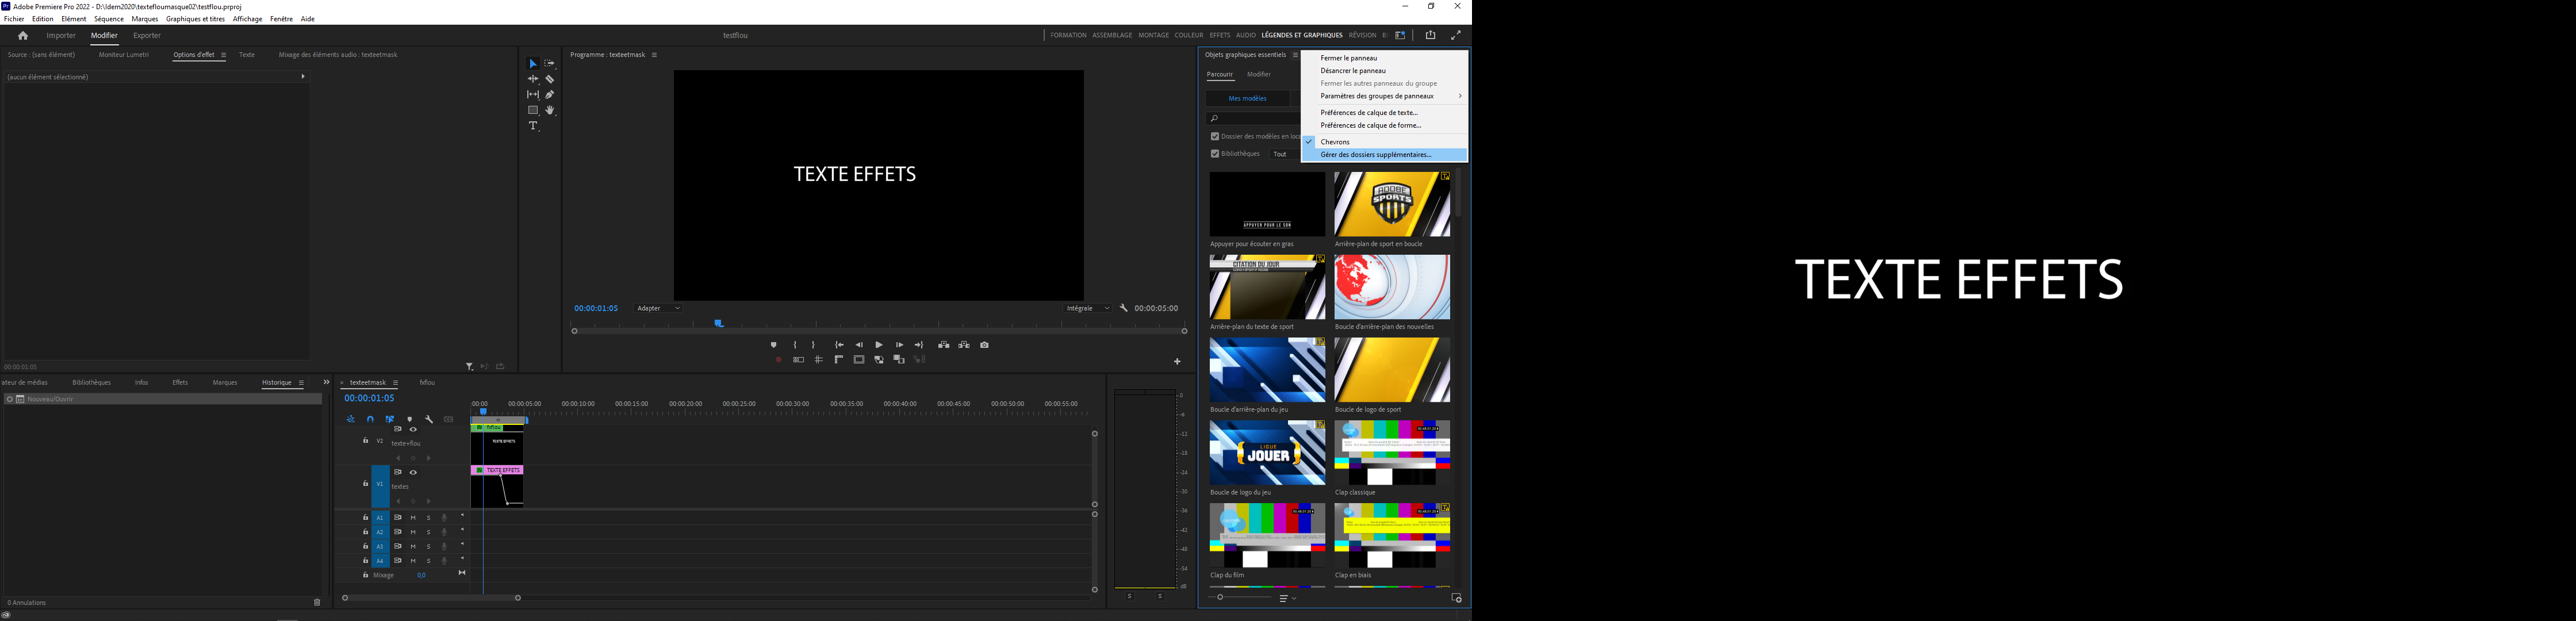Pick the Pen tool

[x=550, y=95]
